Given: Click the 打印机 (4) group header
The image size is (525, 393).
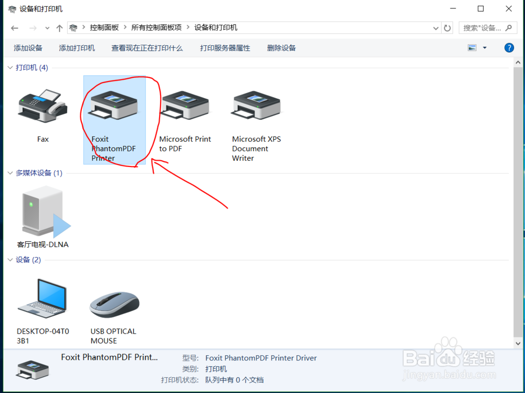Looking at the screenshot, I should pos(32,68).
